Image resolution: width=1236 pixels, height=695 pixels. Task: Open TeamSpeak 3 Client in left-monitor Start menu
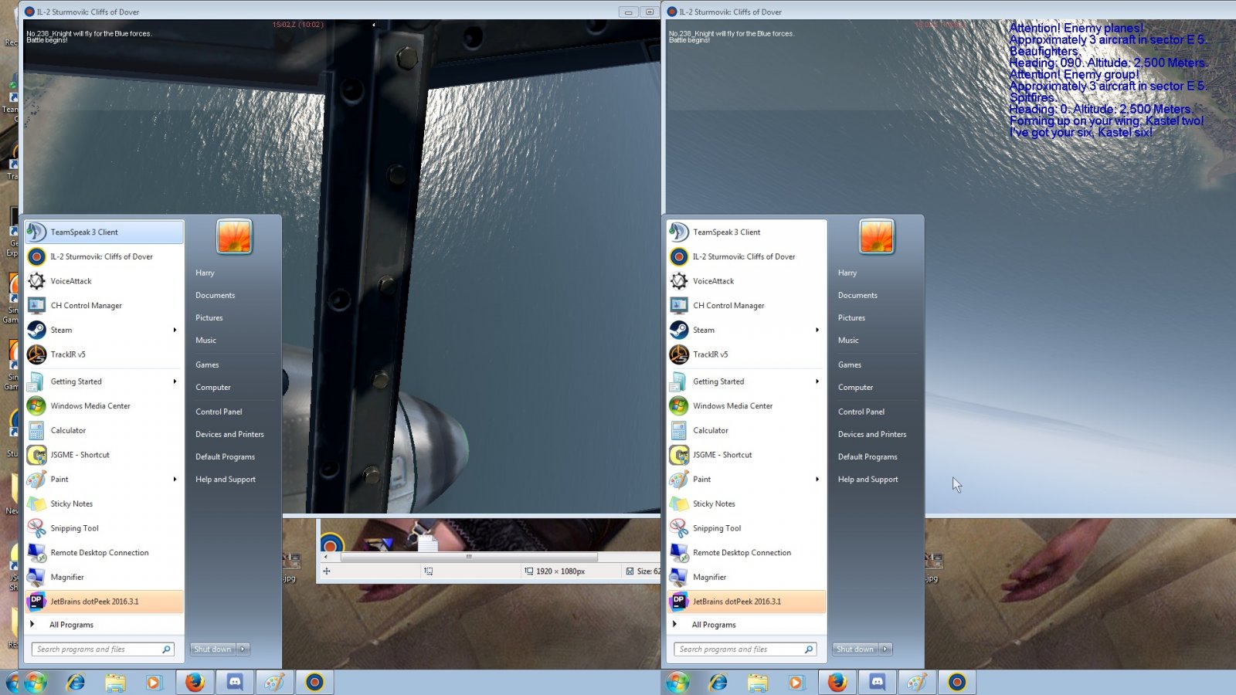104,232
